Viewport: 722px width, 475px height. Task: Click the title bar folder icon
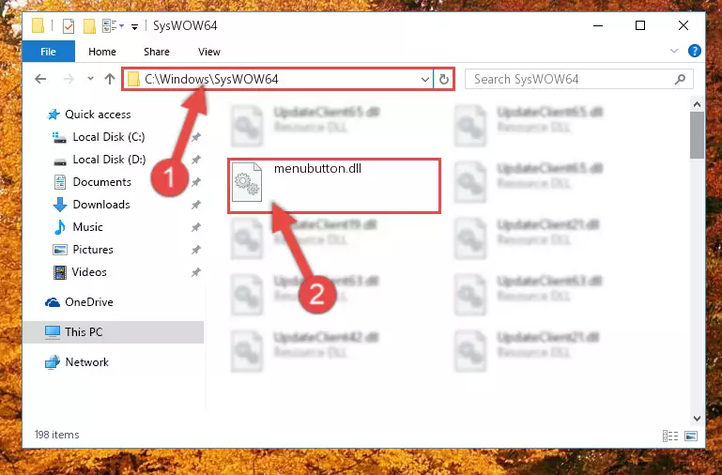38,25
